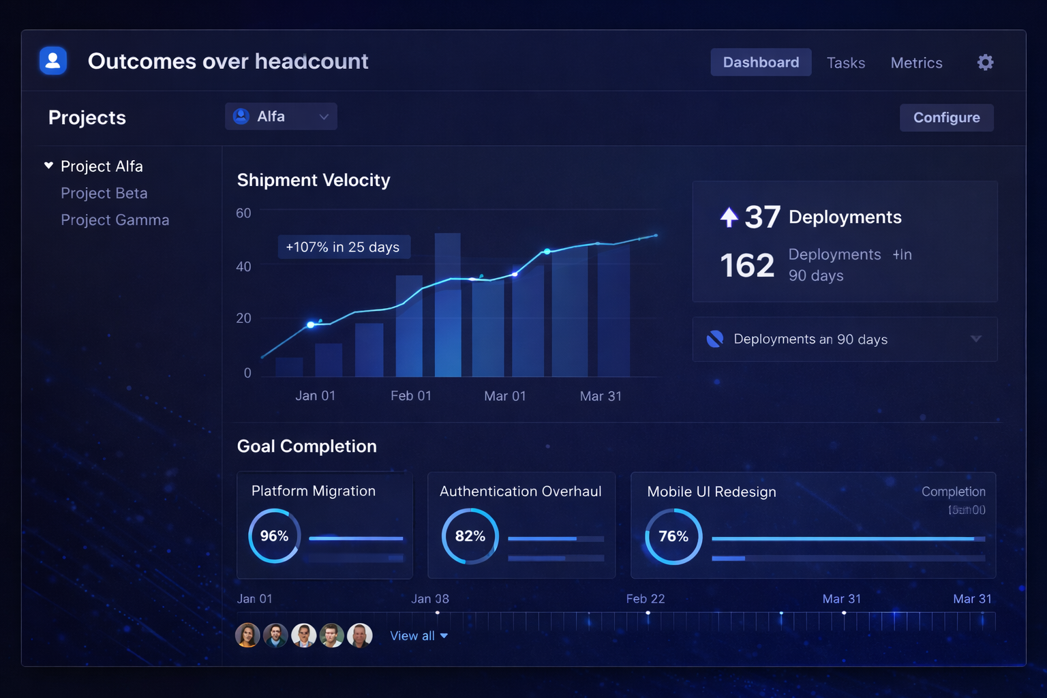Select Project Gamma in the sidebar
The width and height of the screenshot is (1047, 698).
[115, 220]
